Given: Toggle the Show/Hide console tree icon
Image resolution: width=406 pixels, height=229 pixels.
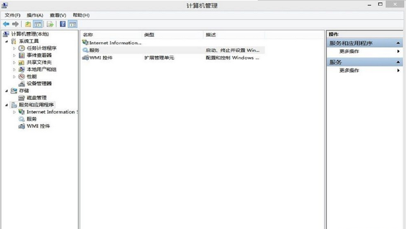Looking at the screenshot, I should (x=38, y=25).
